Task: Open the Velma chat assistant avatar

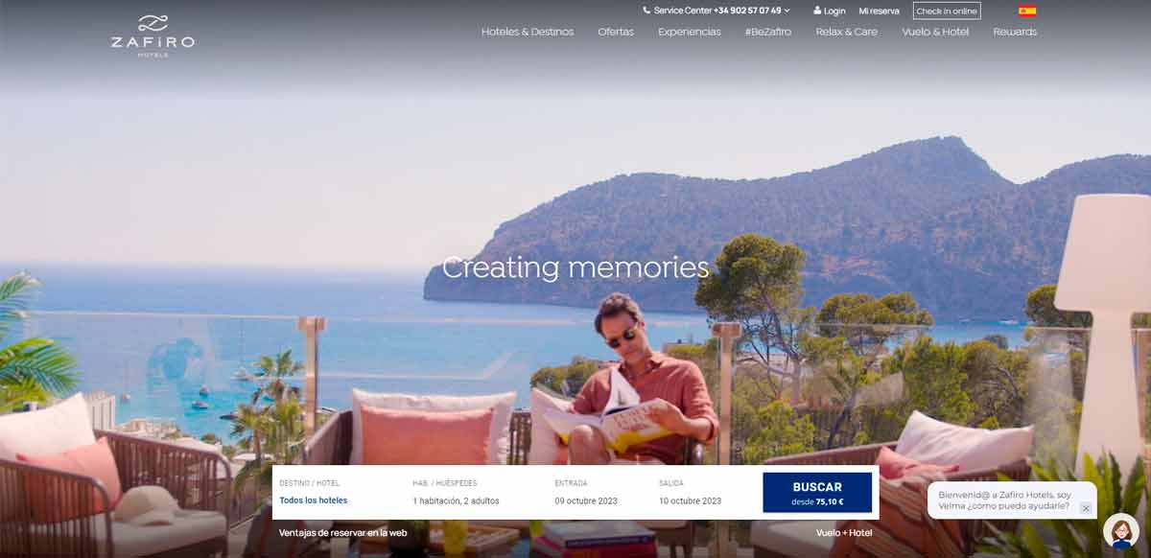Action: coord(1120,531)
